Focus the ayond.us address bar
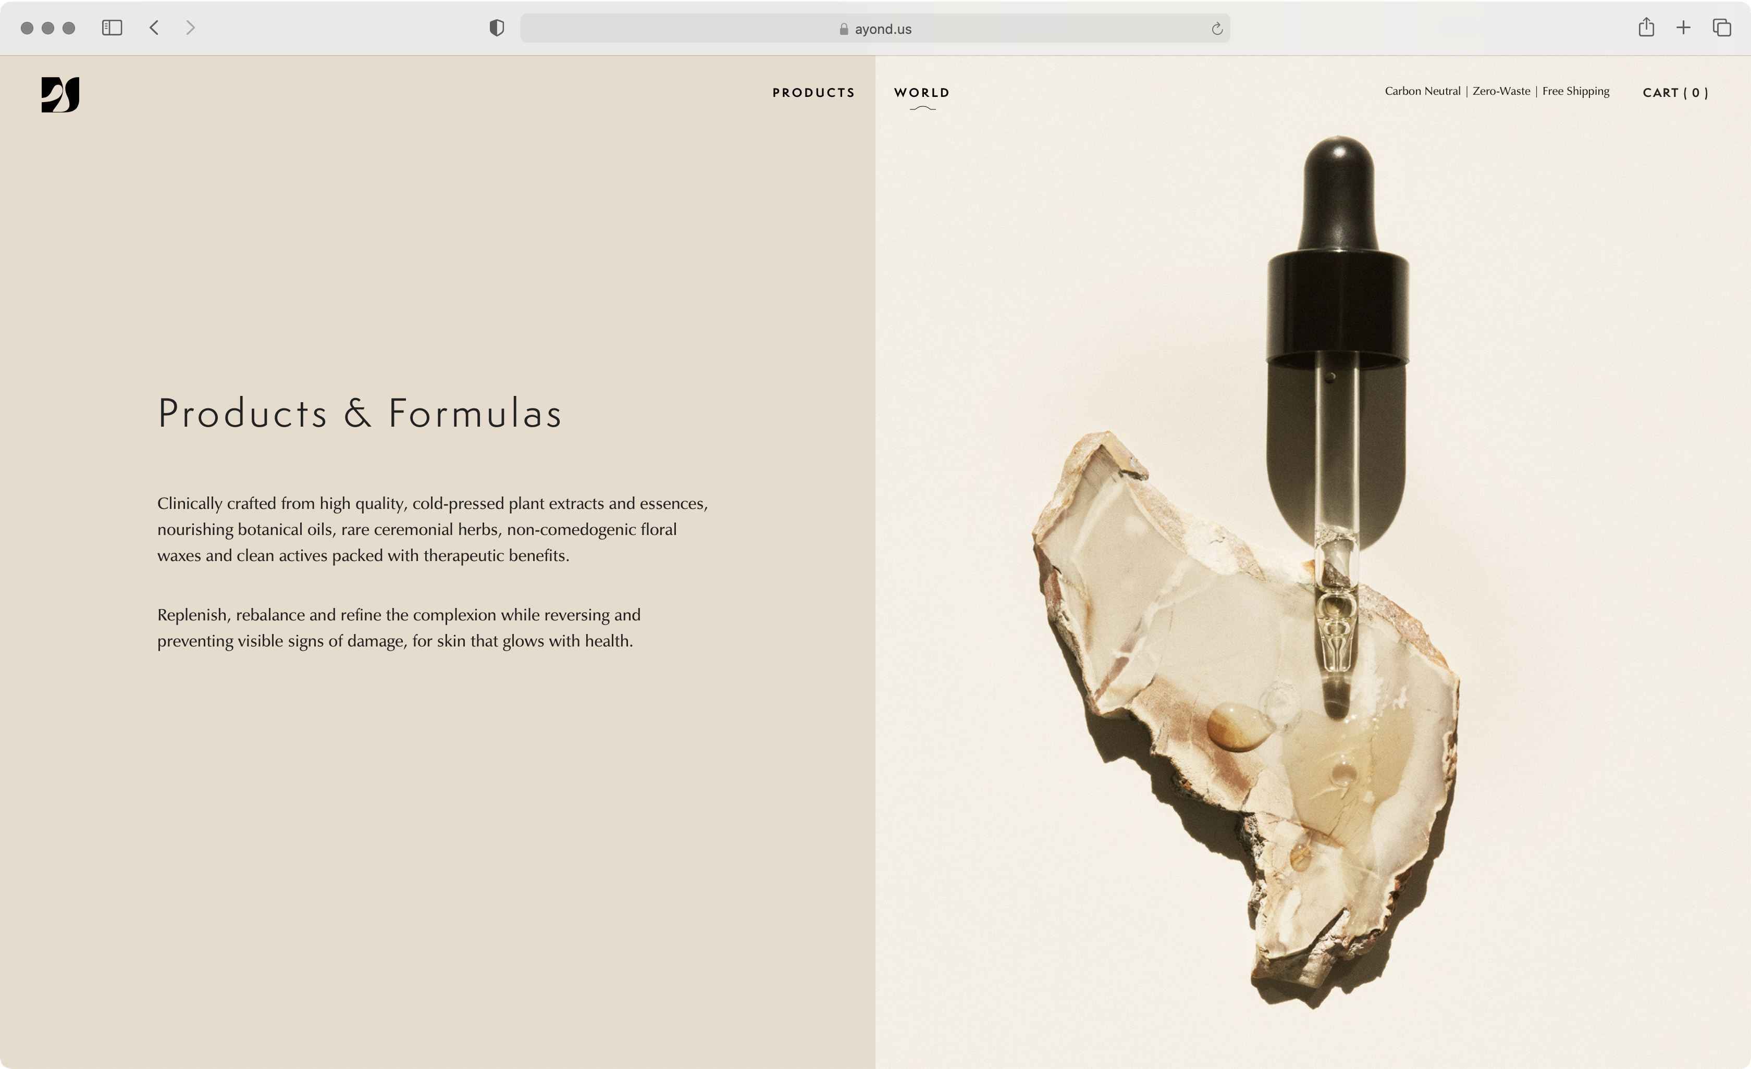Image resolution: width=1751 pixels, height=1069 pixels. [x=875, y=29]
